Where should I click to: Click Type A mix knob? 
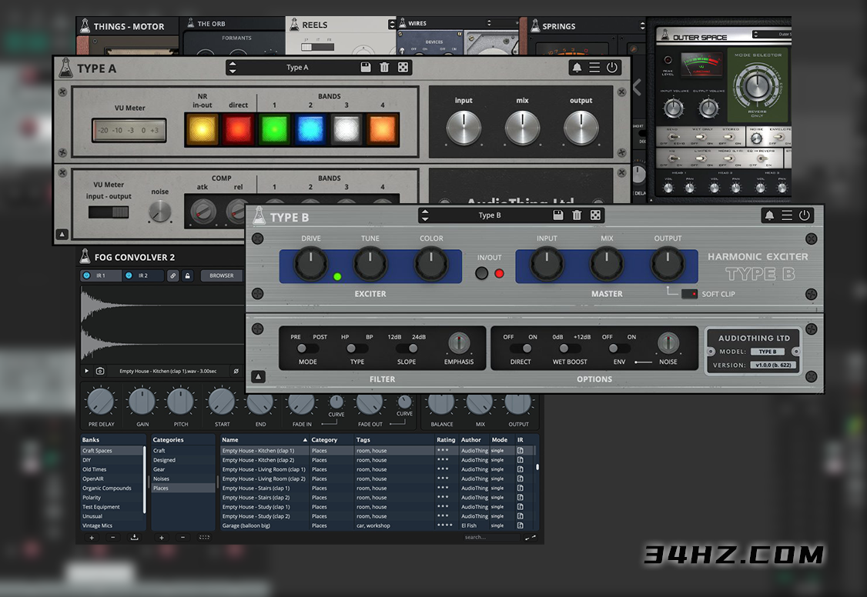click(522, 128)
